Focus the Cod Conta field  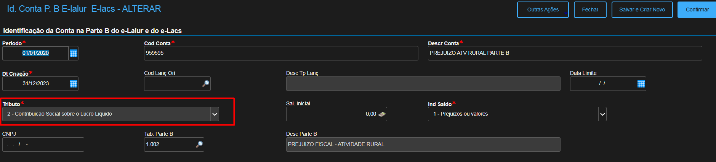[281, 53]
